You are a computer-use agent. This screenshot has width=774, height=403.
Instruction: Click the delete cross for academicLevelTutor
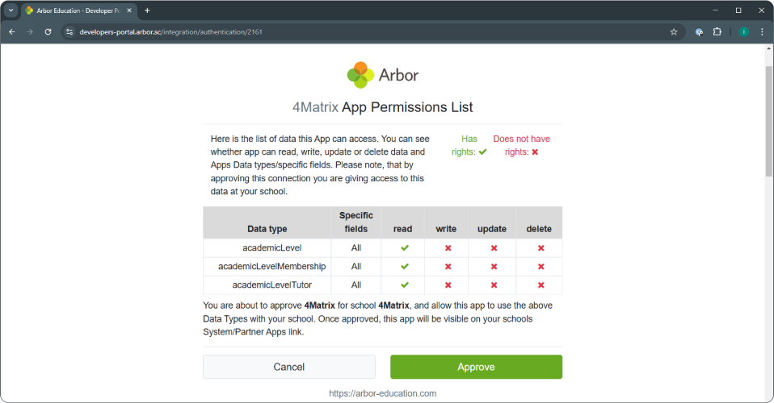point(541,285)
